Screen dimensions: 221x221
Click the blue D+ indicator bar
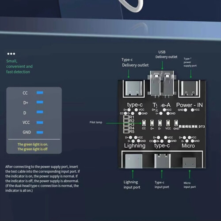[40, 102]
